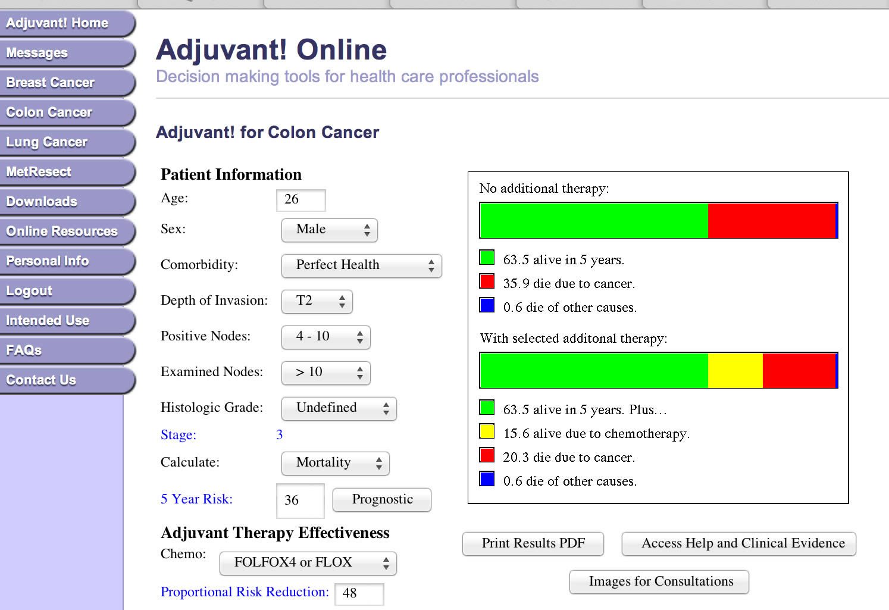Click text 35.9 die due to cancer
Image resolution: width=889 pixels, height=610 pixels.
[569, 284]
